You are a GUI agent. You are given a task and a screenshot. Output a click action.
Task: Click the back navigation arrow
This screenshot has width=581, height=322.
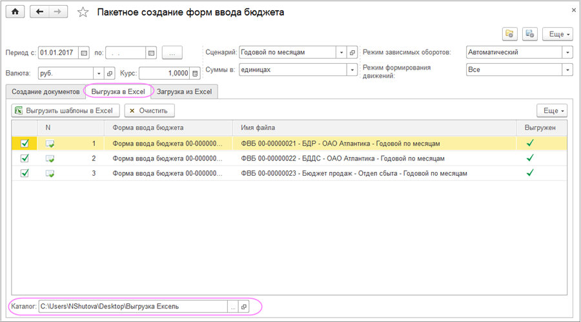[40, 12]
